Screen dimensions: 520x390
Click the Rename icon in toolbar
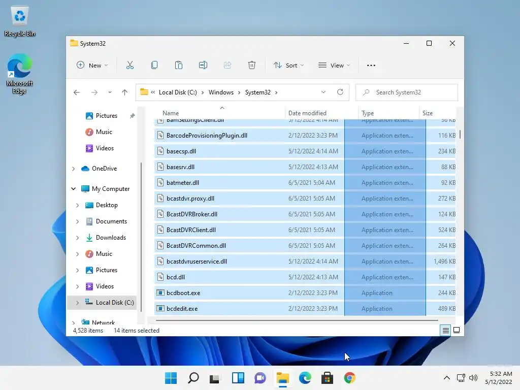(x=203, y=66)
